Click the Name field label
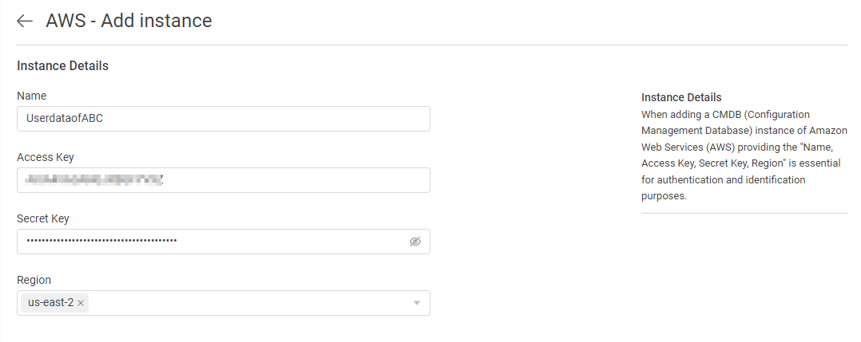Image resolution: width=861 pixels, height=342 pixels. (32, 96)
